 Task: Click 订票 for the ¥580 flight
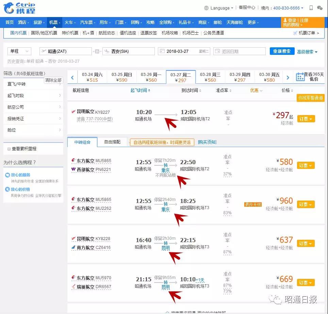(306, 166)
